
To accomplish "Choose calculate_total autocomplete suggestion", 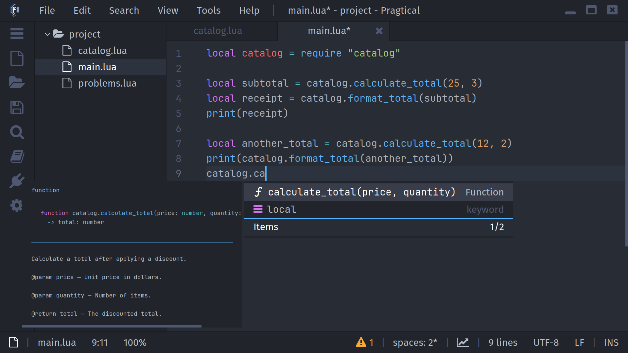I will click(378, 192).
